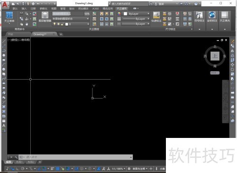237x173 pixels.
Task: Click the lineweight icon in properties panel
Action: 119,19
